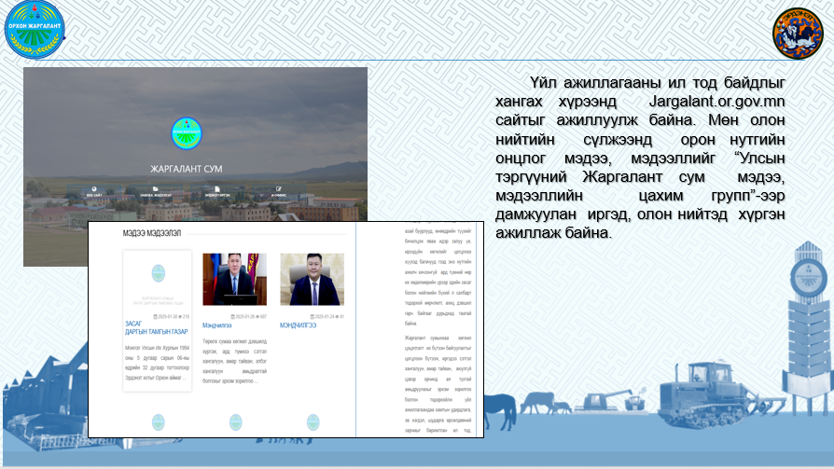Viewport: 834px width, 469px height.
Task: Click the right news photo of man in suit
Action: click(312, 279)
